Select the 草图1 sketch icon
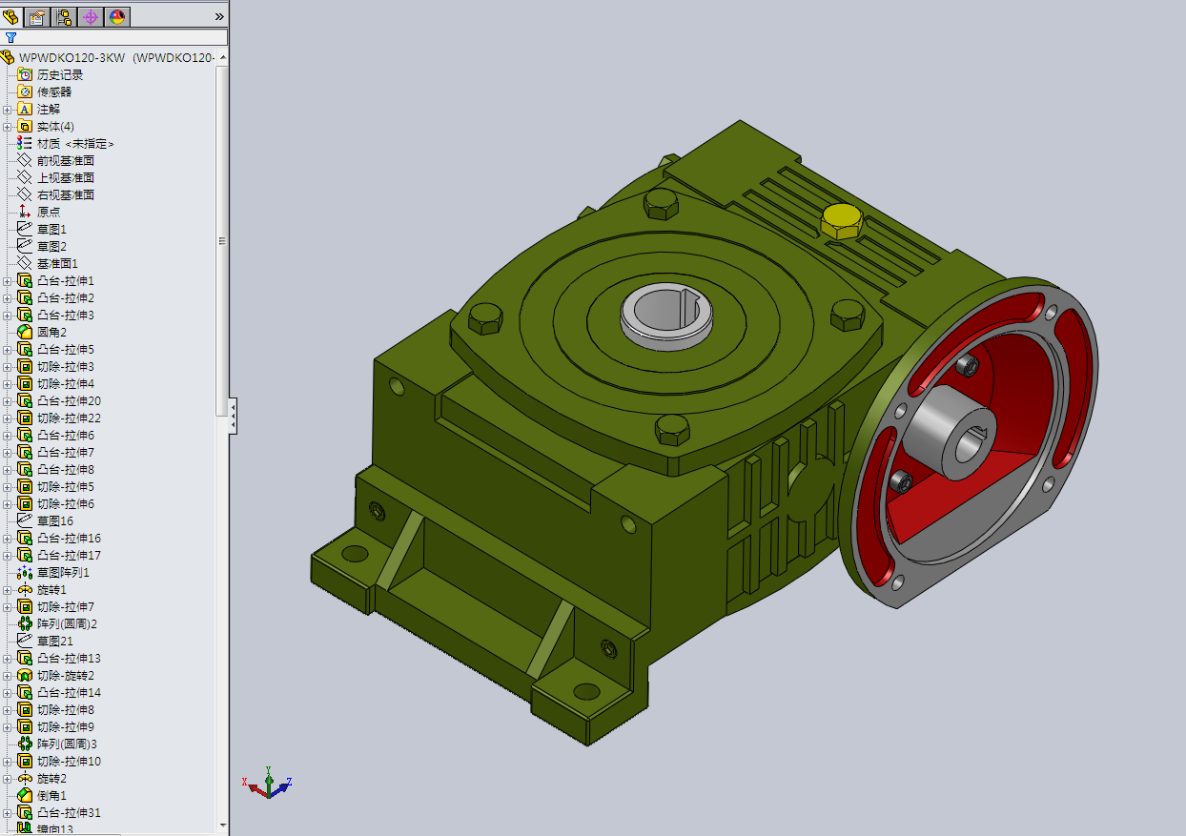 click(x=25, y=229)
